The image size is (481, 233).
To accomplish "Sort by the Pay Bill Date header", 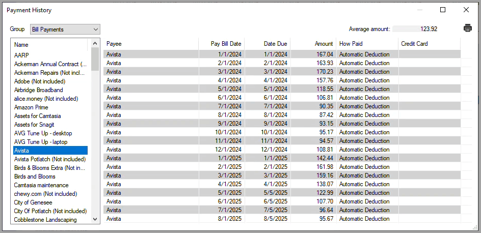I will click(222, 44).
